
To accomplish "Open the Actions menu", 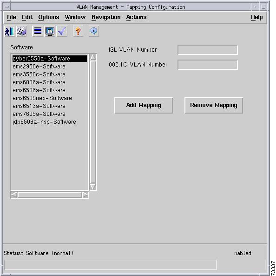I will [x=136, y=17].
